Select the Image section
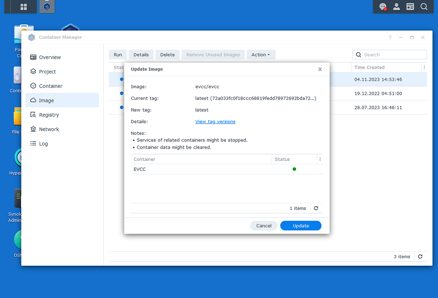This screenshot has height=298, width=438. point(62,100)
